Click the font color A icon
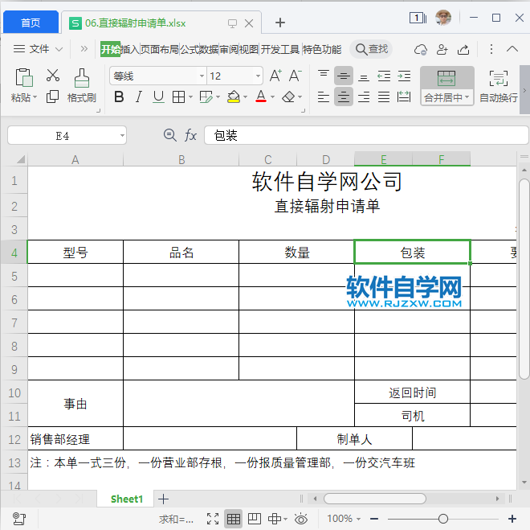The width and height of the screenshot is (530, 530). [x=261, y=97]
